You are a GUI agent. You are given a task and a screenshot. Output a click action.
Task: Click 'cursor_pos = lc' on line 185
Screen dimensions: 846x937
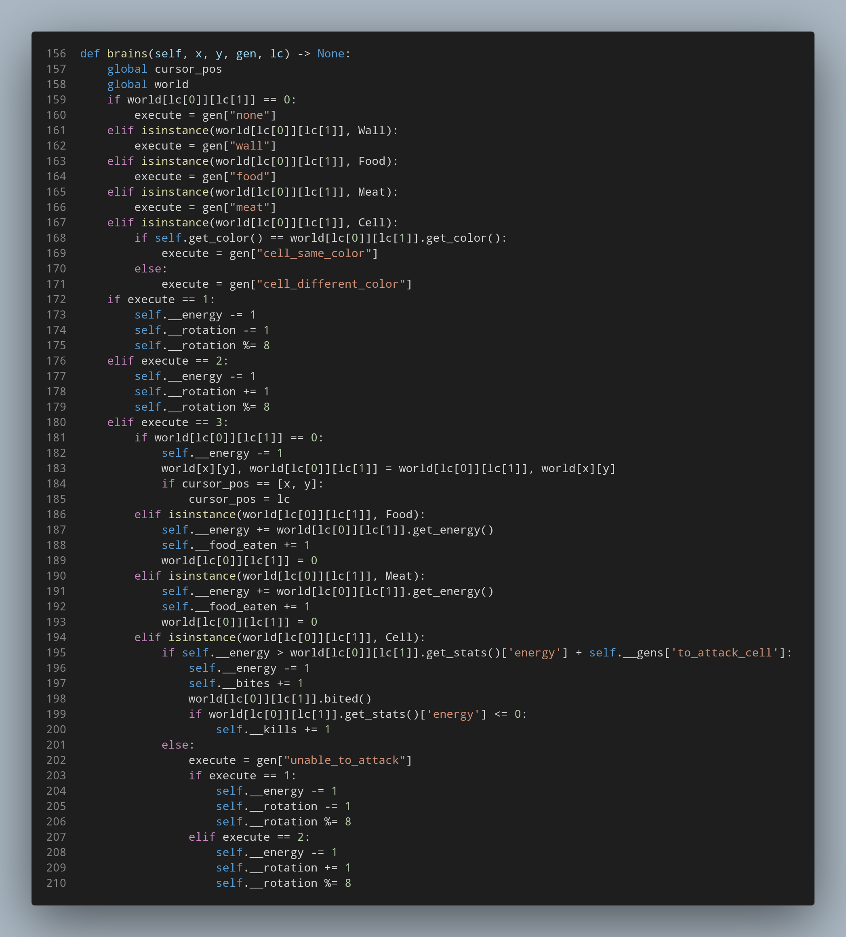[239, 499]
